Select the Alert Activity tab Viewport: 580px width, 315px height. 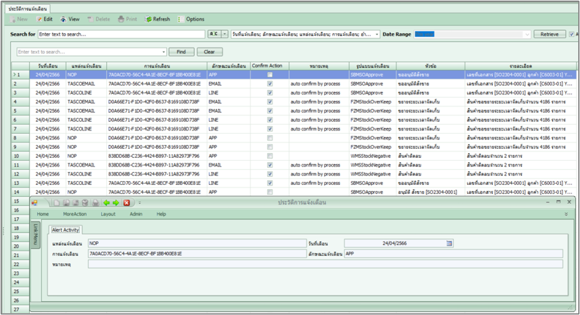66,229
